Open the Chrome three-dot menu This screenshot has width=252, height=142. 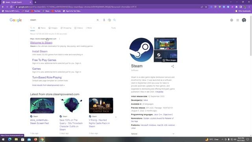coord(249,7)
